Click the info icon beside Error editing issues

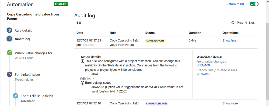pyautogui.click(x=82, y=83)
